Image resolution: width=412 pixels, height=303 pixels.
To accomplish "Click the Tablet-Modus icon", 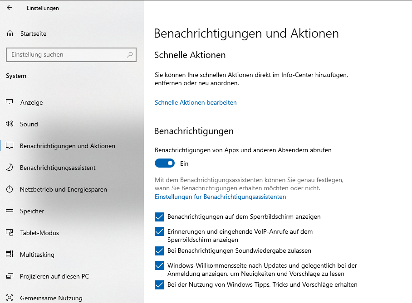I will click(x=10, y=233).
